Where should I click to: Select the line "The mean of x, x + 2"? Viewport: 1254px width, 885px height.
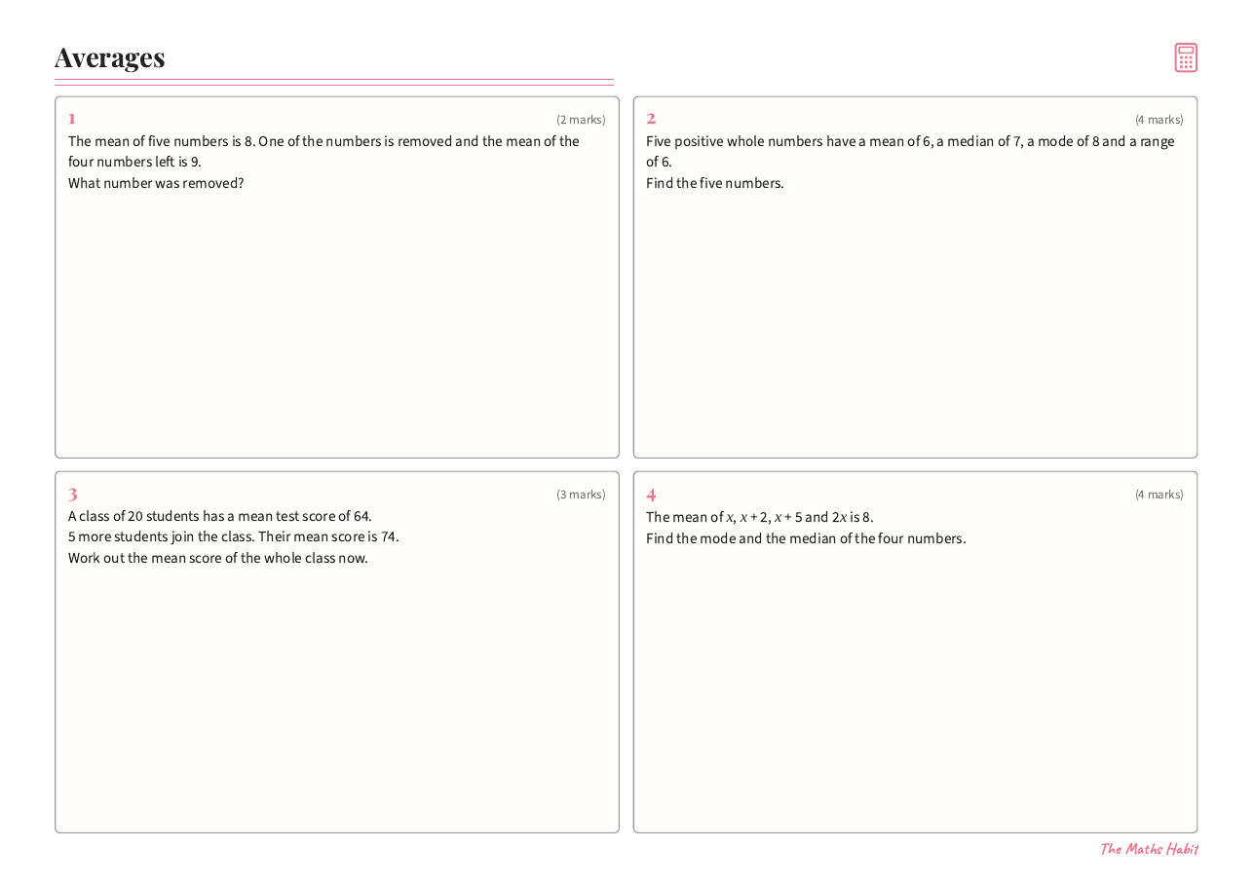(x=760, y=517)
